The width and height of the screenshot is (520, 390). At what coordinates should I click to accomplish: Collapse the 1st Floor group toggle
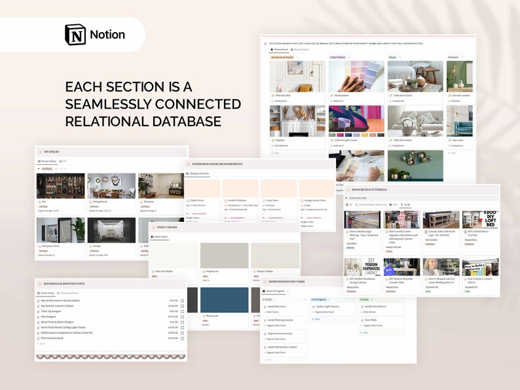tap(39, 169)
